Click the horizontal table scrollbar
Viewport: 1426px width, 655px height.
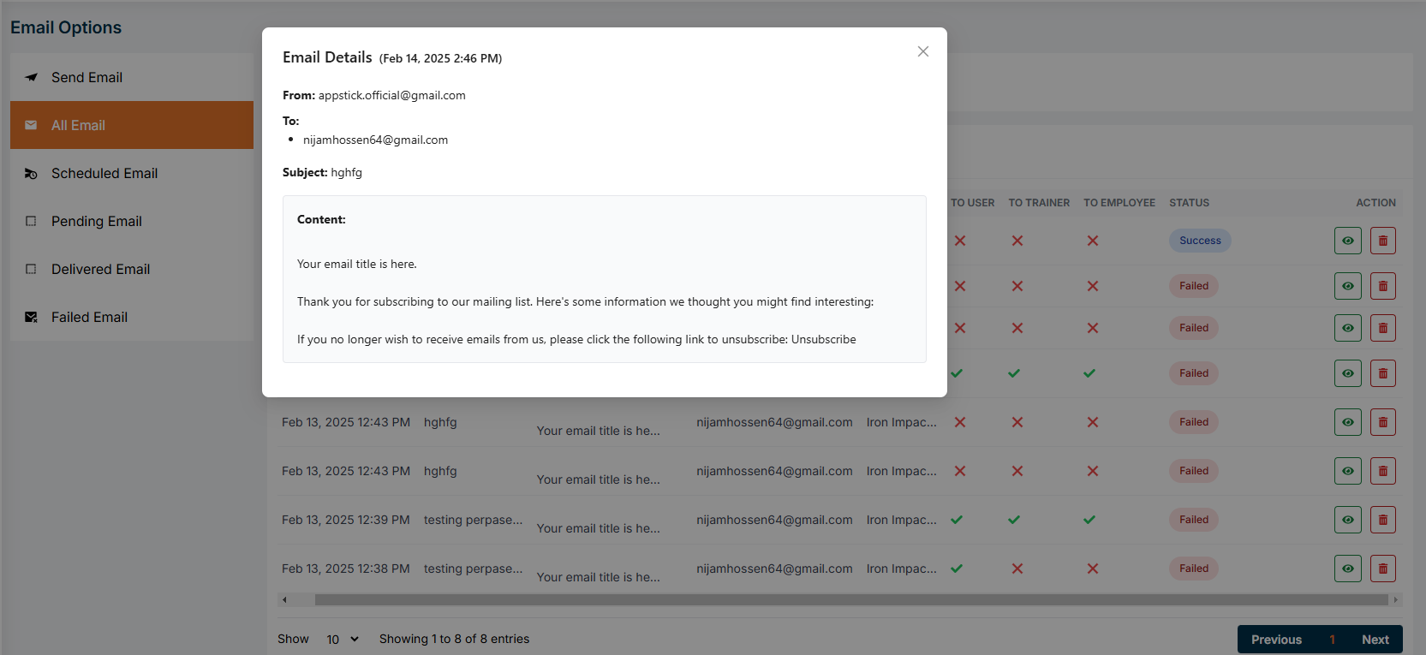point(851,600)
